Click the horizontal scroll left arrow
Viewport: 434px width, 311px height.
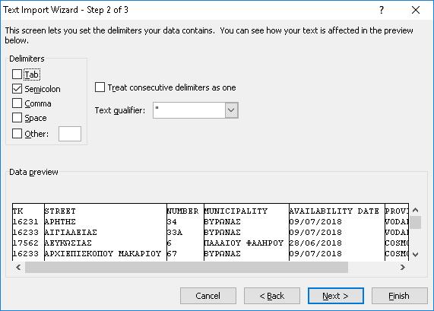tap(18, 267)
